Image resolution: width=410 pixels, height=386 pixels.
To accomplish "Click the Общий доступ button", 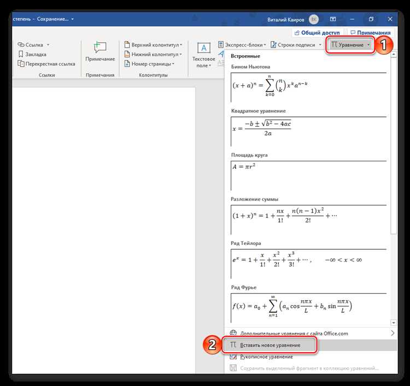I will click(317, 33).
